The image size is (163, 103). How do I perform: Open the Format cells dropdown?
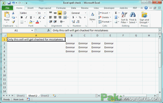pos(105,22)
